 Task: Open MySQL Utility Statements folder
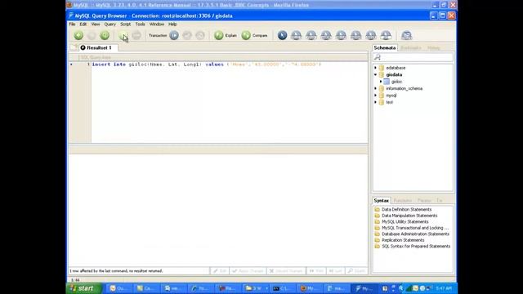pos(405,221)
